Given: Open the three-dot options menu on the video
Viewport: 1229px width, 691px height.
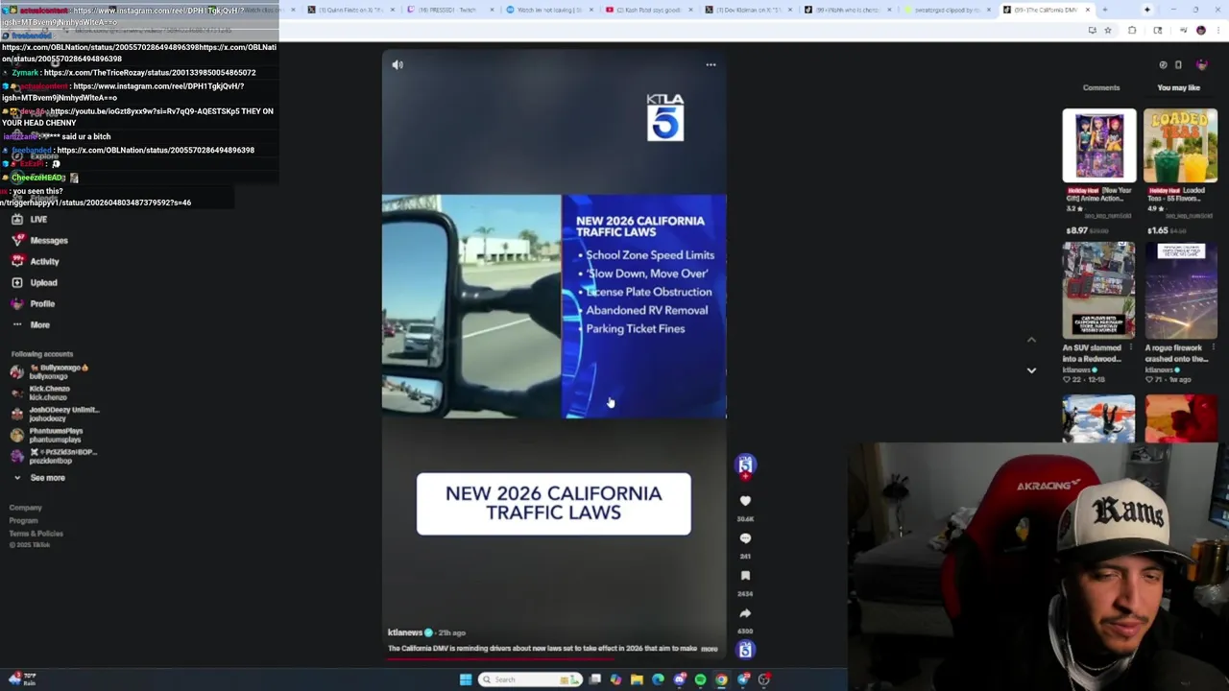Looking at the screenshot, I should [711, 64].
